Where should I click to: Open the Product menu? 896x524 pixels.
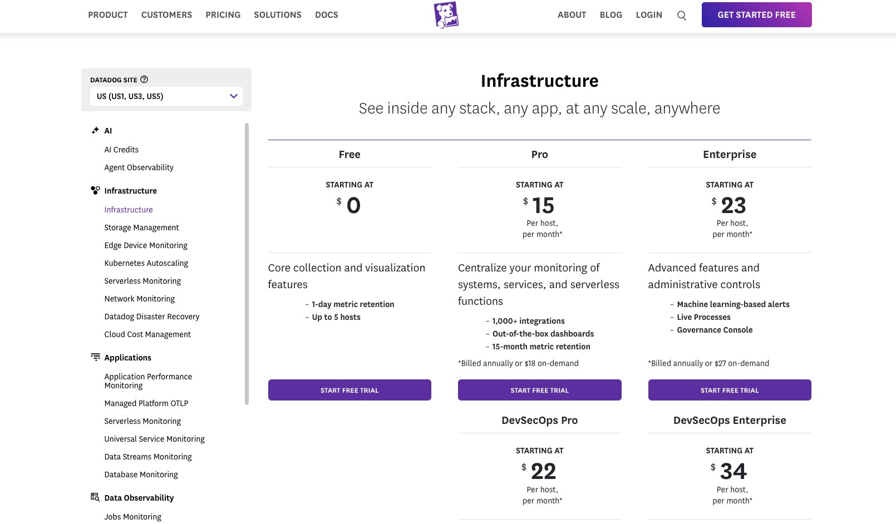coord(108,15)
